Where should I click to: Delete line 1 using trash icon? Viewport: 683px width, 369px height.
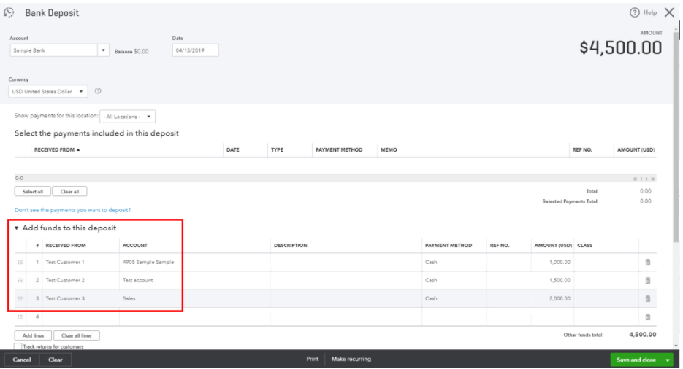(647, 263)
